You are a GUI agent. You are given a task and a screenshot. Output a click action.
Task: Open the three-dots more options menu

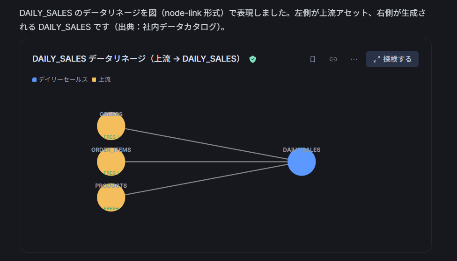[354, 59]
